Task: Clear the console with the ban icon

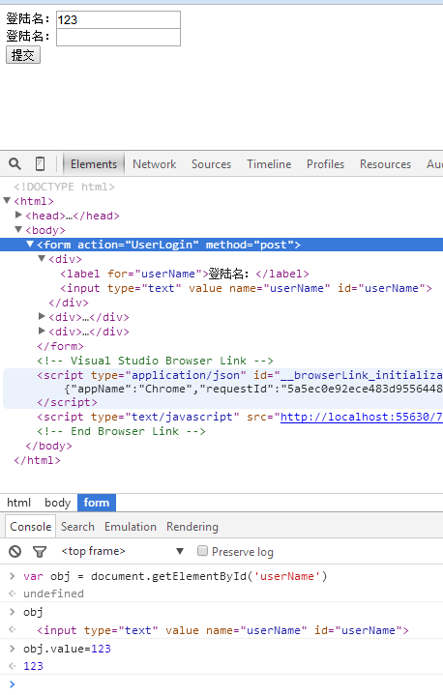Action: click(15, 551)
